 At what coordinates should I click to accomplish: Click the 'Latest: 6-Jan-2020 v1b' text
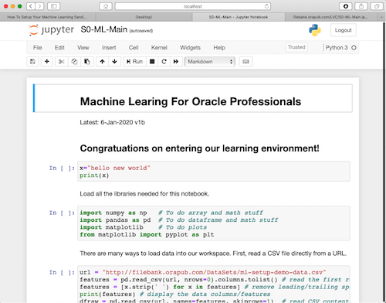point(112,122)
